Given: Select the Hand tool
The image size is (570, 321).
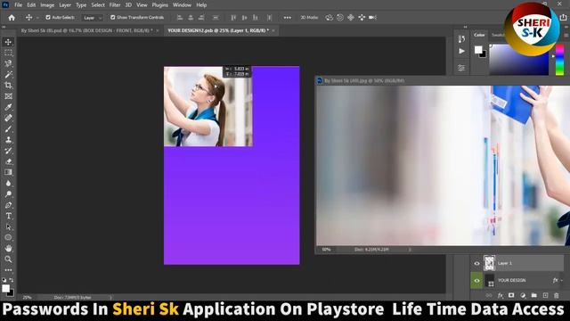Looking at the screenshot, I should click(8, 249).
